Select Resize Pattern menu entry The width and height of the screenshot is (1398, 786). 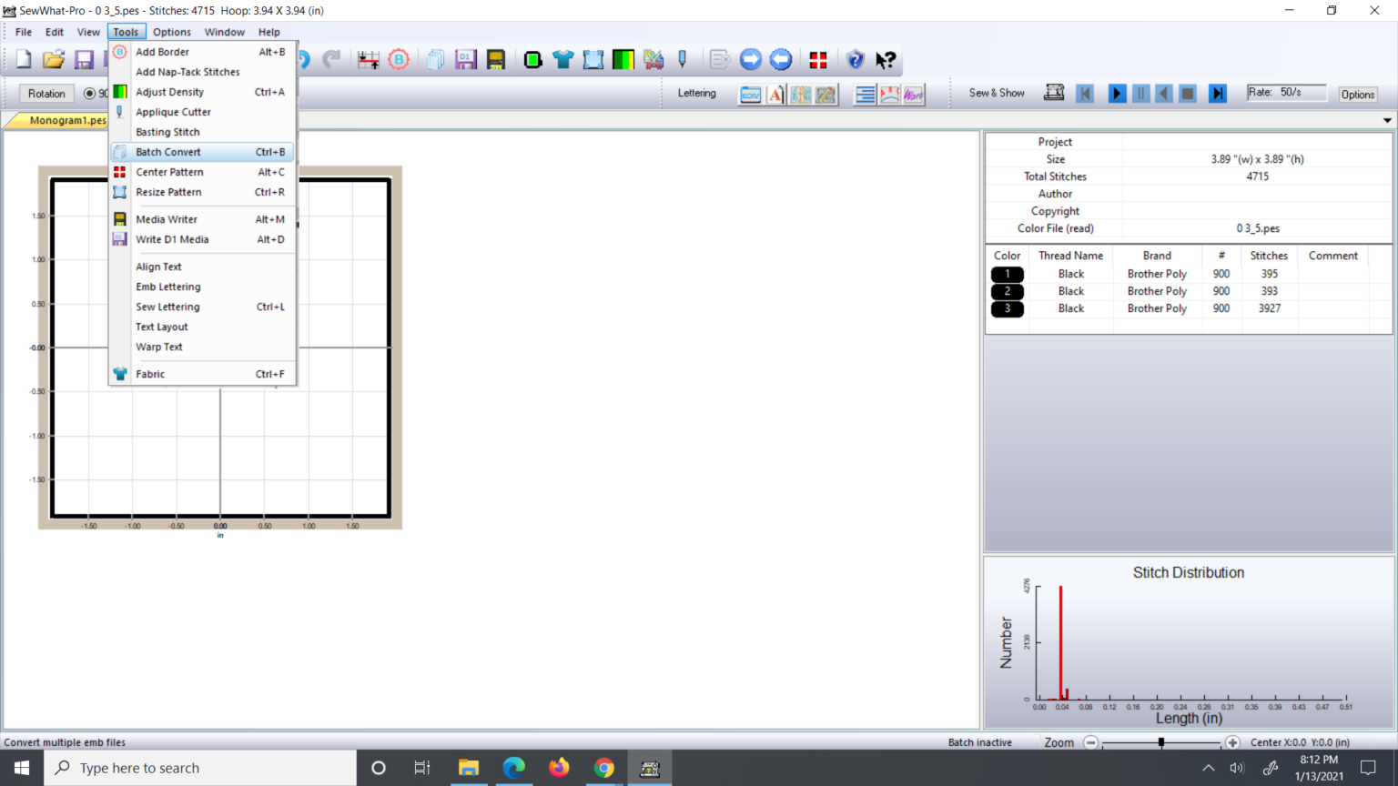168,192
